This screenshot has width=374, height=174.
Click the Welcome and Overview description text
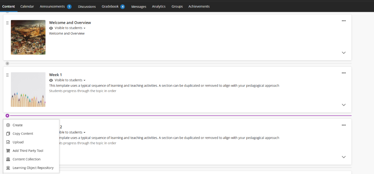tap(67, 33)
